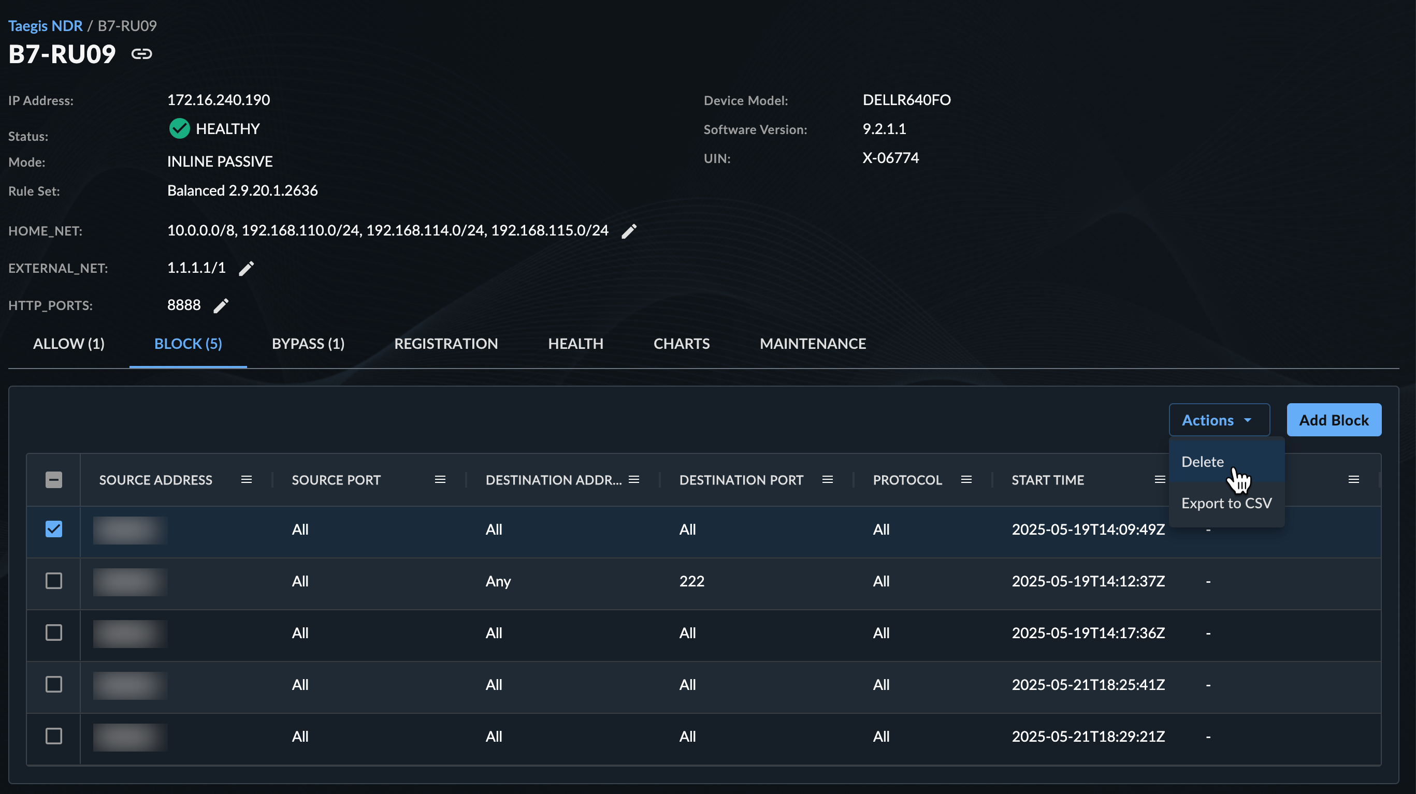Follow the Taegis NDR breadcrumb link

click(x=45, y=26)
